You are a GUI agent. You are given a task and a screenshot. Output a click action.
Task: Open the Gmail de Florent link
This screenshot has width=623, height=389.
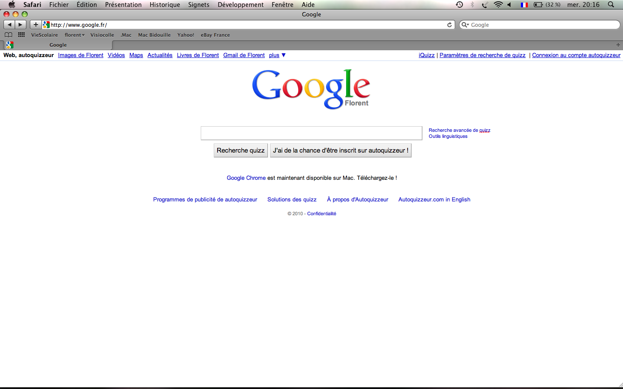[244, 55]
